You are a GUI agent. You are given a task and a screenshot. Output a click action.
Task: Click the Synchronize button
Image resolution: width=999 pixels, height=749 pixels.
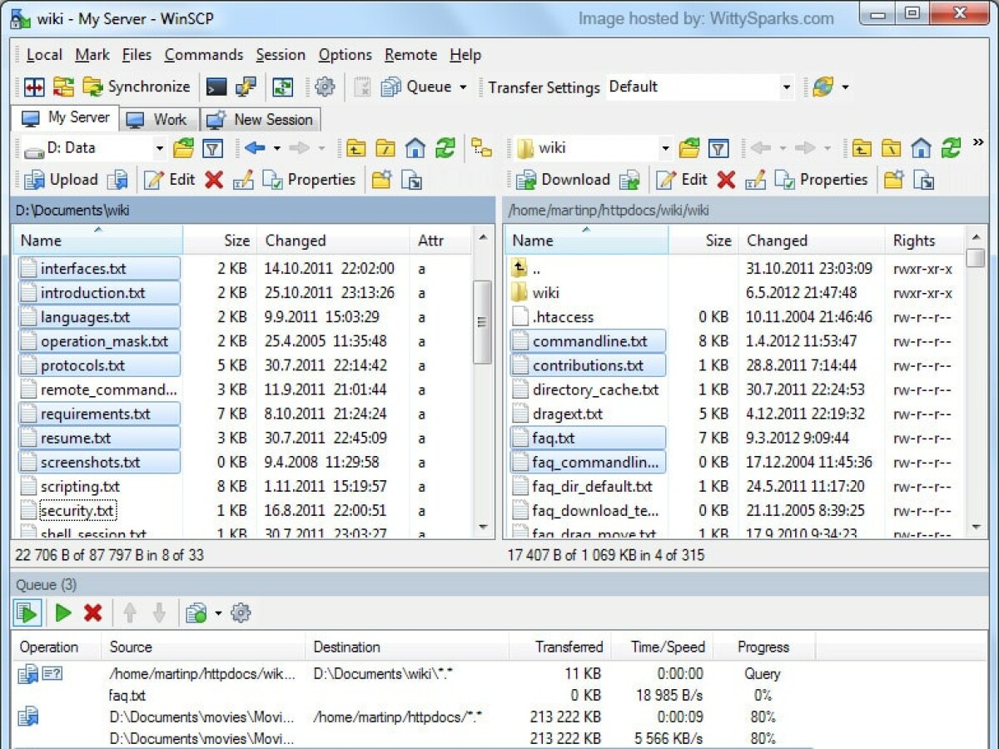click(137, 87)
